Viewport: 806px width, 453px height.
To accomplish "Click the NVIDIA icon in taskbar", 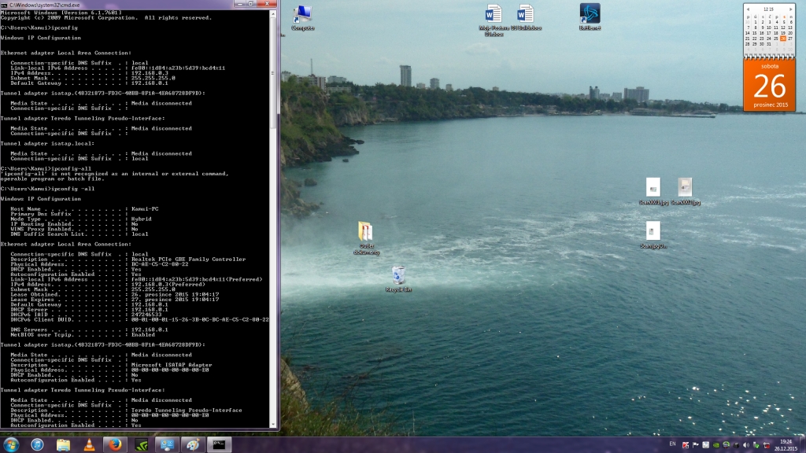I will point(140,444).
